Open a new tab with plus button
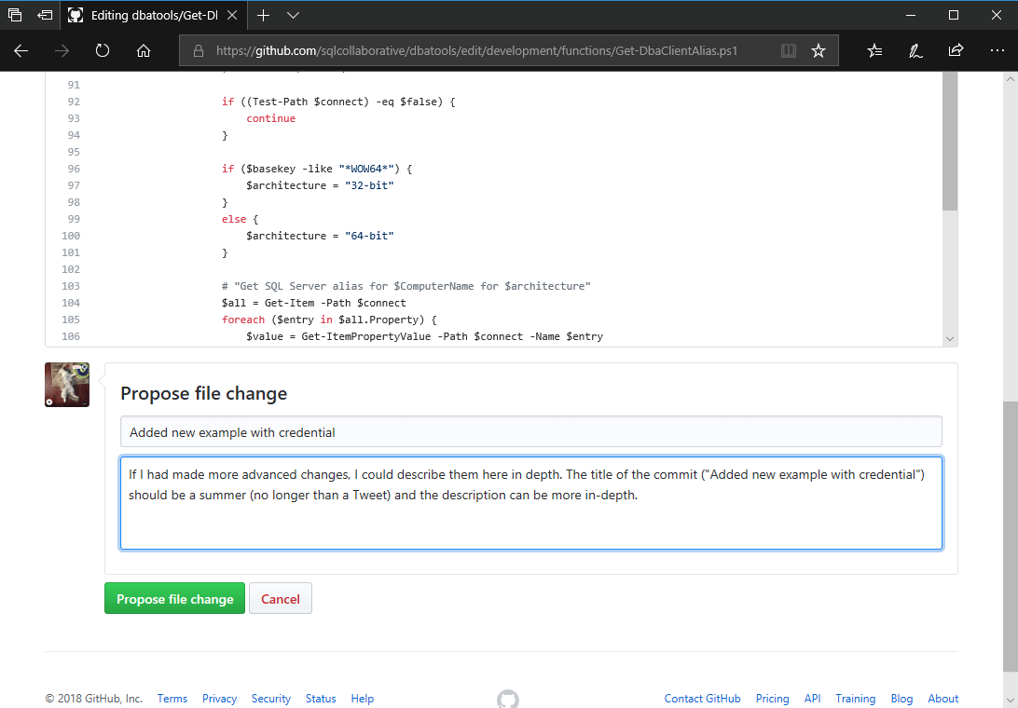 [264, 15]
